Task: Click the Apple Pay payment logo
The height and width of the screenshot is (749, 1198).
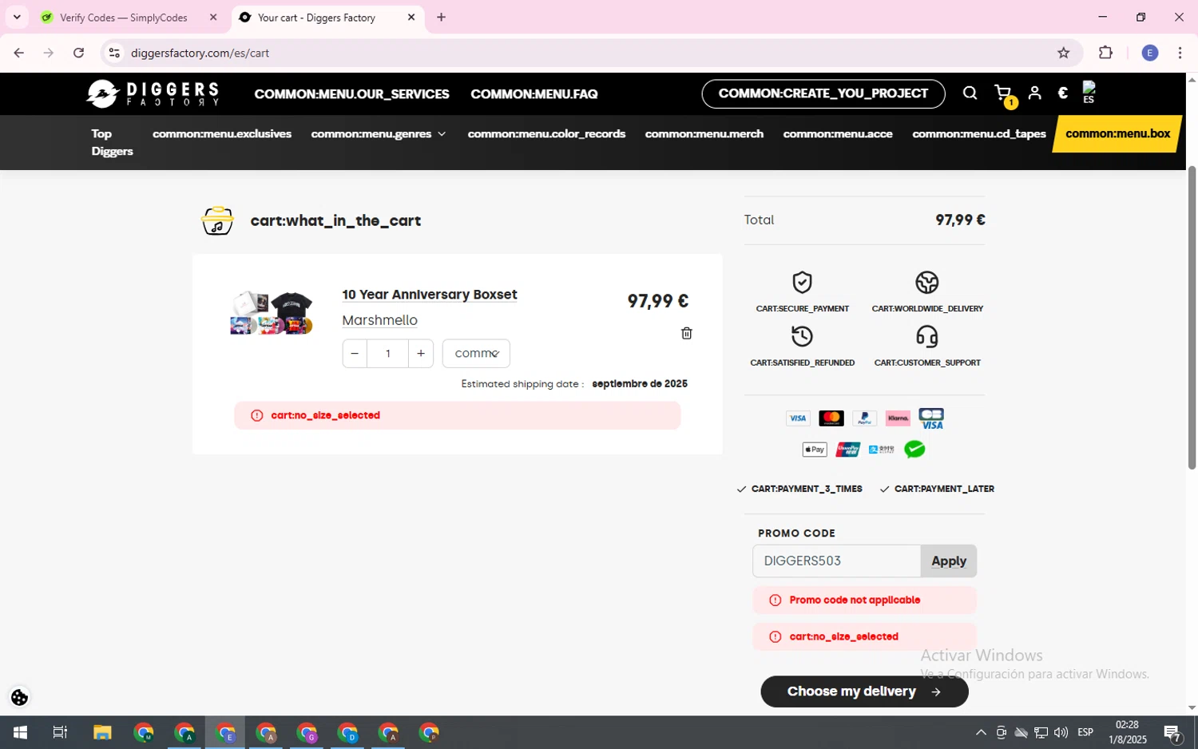Action: click(x=814, y=450)
